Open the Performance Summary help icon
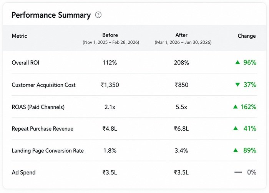This screenshot has height=193, width=269. (x=98, y=15)
